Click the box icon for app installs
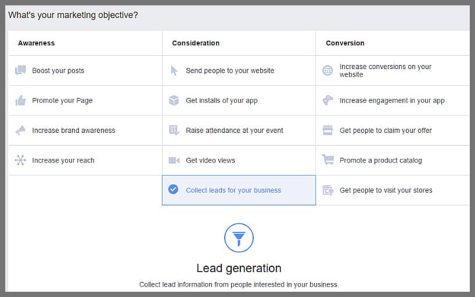The height and width of the screenshot is (297, 475). (174, 100)
